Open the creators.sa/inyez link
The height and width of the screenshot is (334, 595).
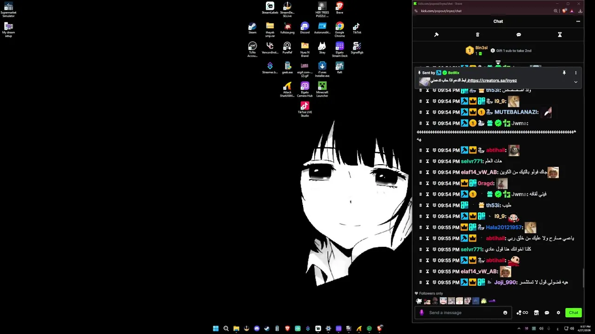492,80
